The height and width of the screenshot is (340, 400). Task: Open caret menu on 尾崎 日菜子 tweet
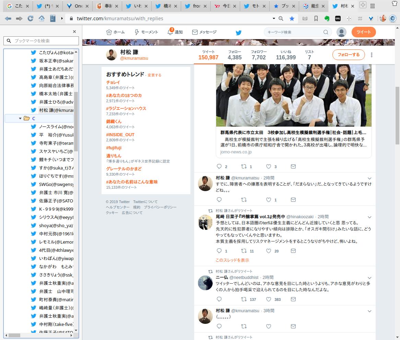point(369,217)
